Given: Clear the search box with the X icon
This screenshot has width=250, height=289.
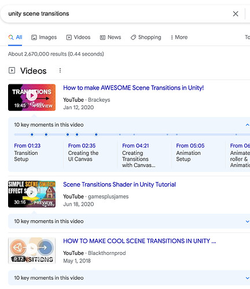Looking at the screenshot, I should pos(236,14).
